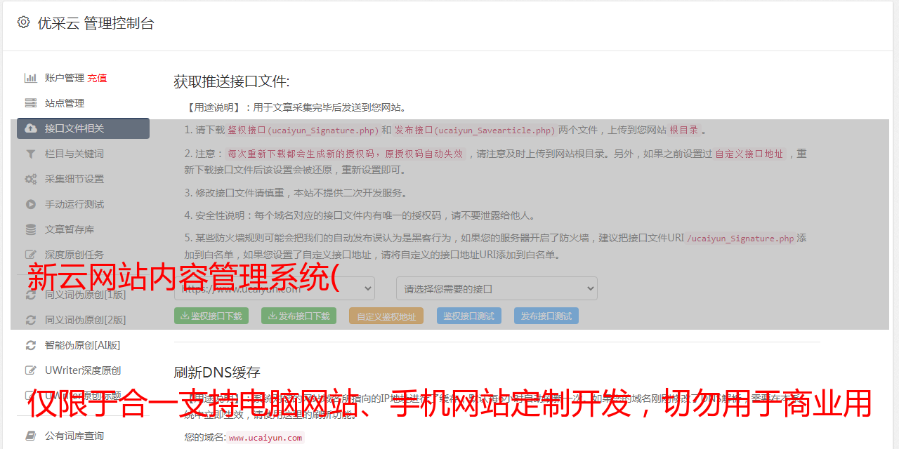Click the orange 自定义鉴权地址 button
The height and width of the screenshot is (449, 899).
(x=386, y=316)
